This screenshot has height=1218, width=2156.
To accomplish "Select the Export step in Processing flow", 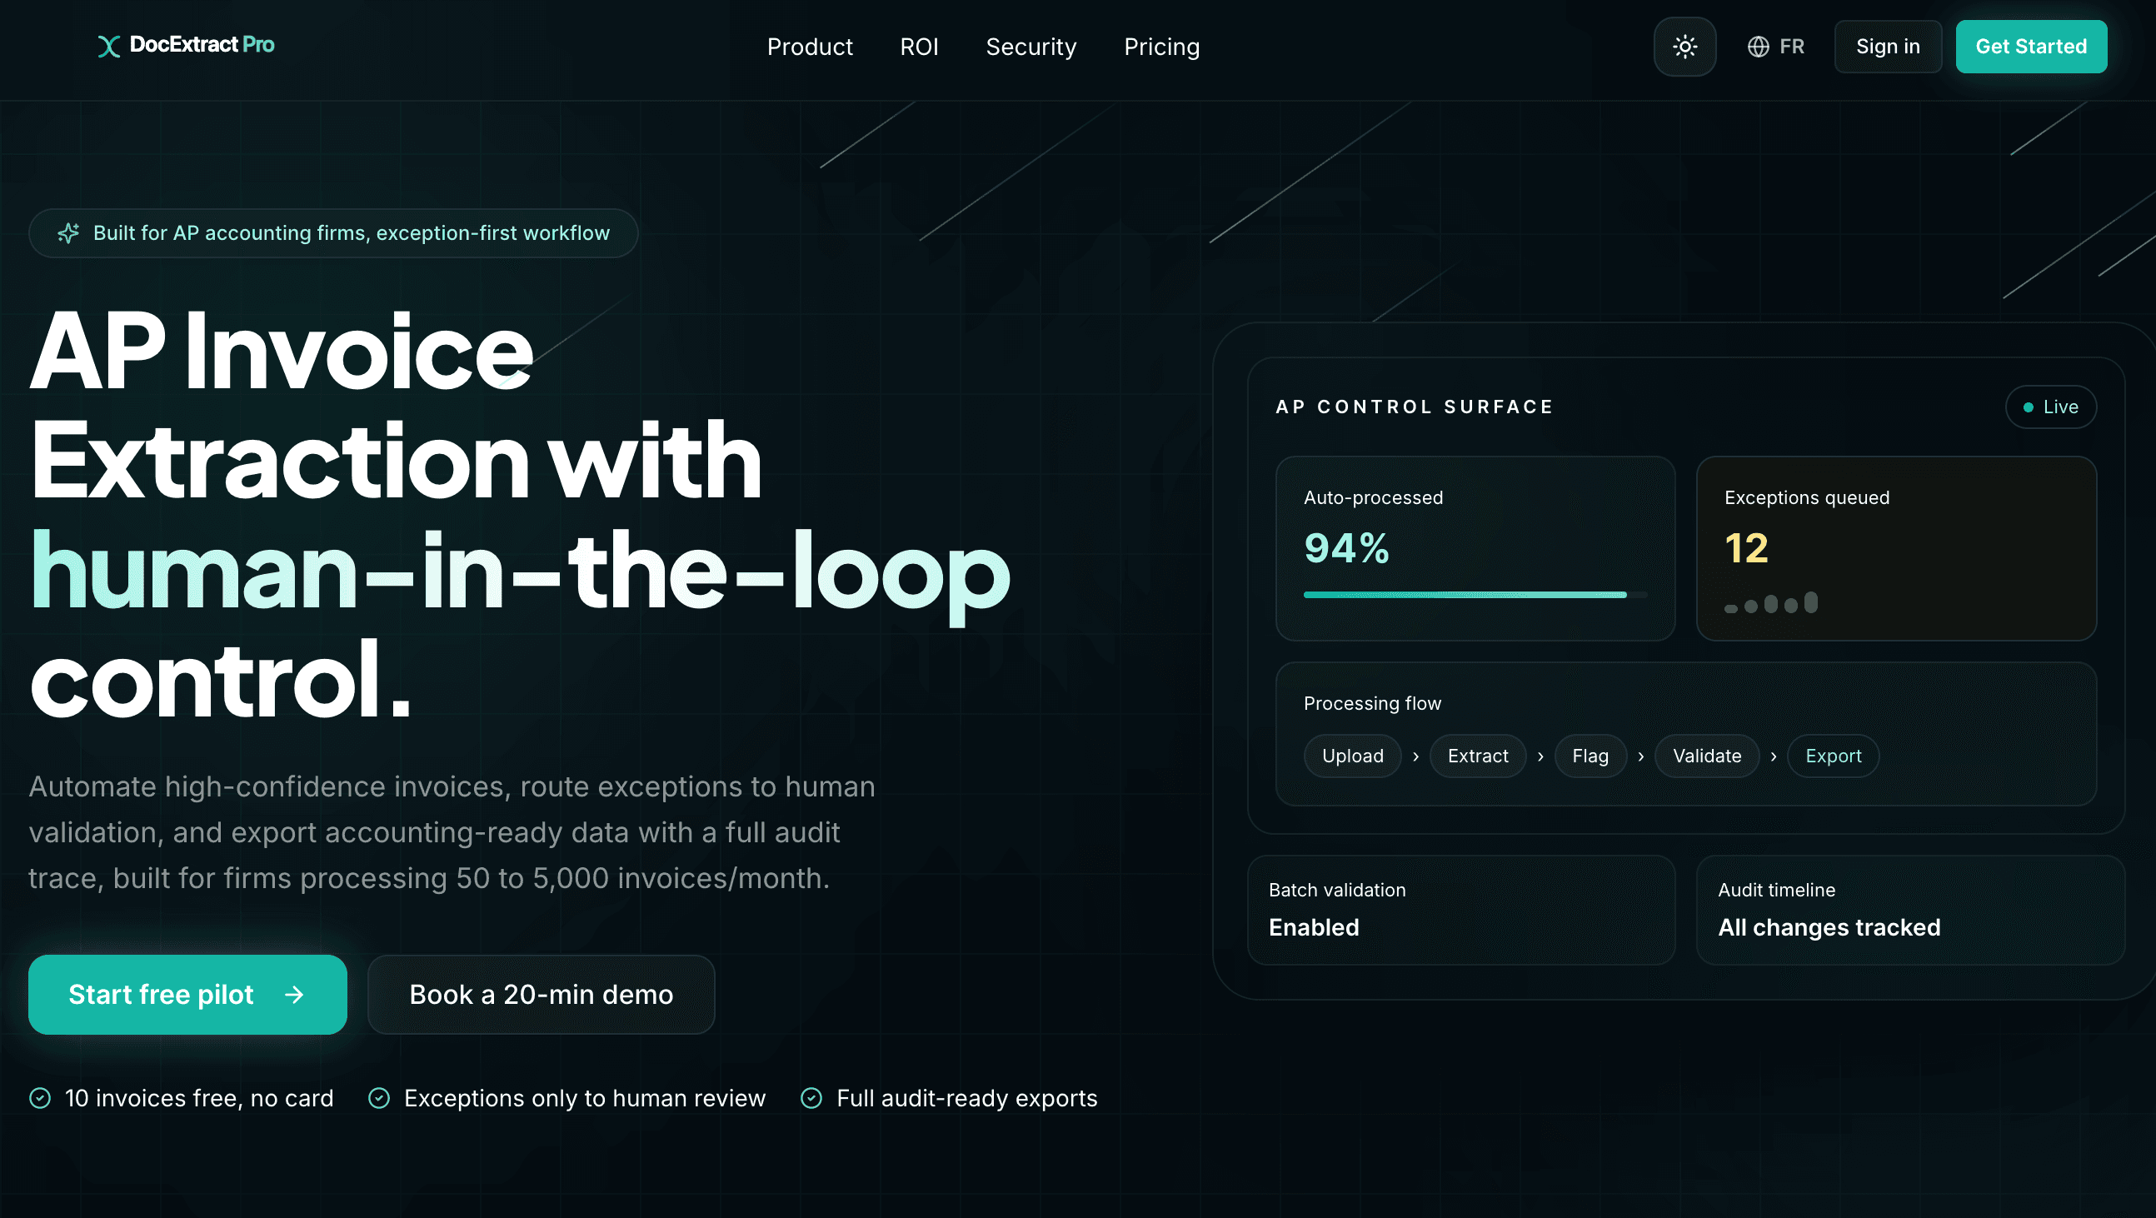I will coord(1832,756).
